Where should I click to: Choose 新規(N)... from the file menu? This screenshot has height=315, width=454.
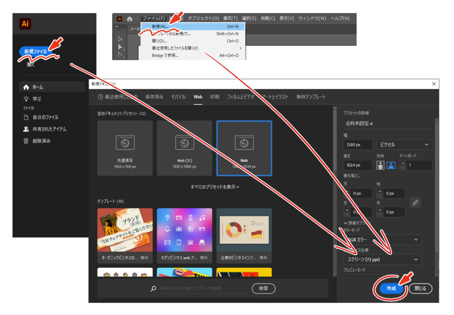coord(193,27)
